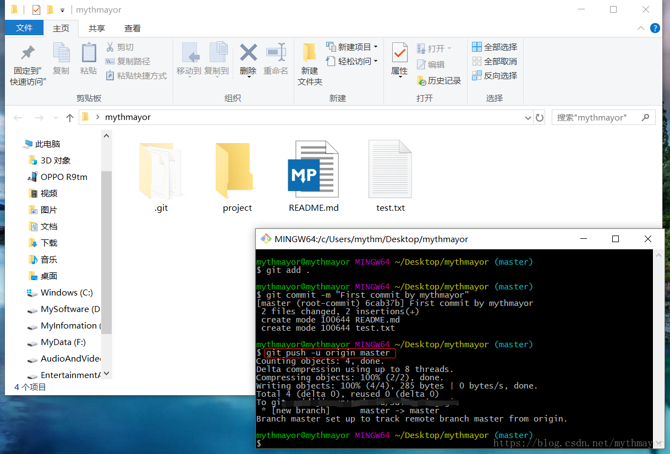The image size is (670, 454).
Task: Expand the New Item (新建项目) dropdown
Action: point(376,47)
